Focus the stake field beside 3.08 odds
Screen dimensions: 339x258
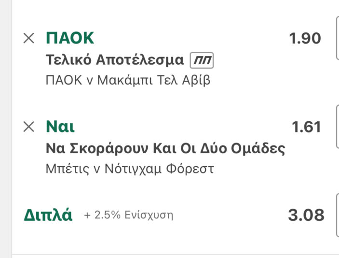coord(336,215)
